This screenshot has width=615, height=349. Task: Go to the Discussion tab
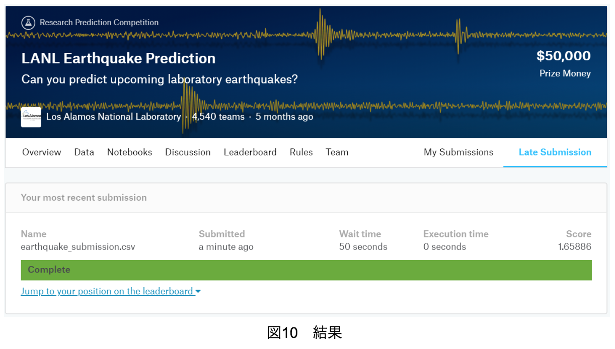[188, 152]
